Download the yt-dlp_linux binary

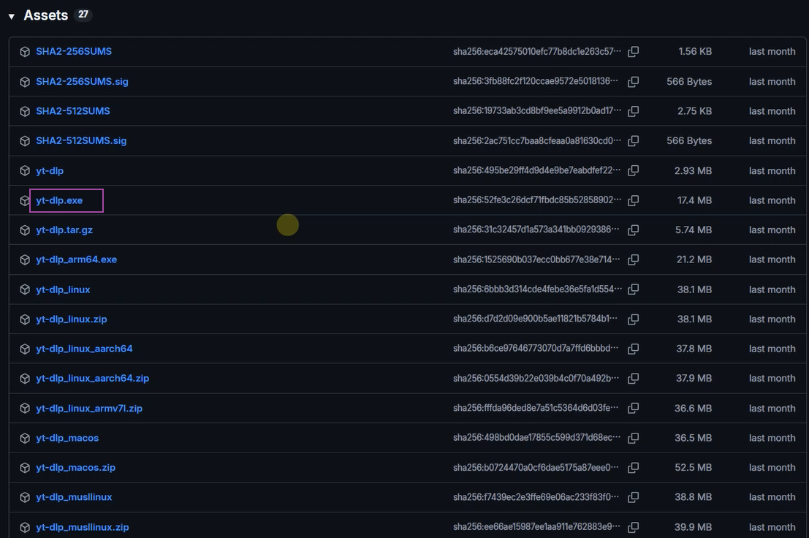coord(63,289)
